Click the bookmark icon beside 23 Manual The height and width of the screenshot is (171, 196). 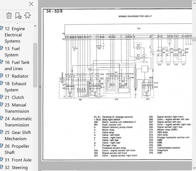pyautogui.click(x=1, y=105)
